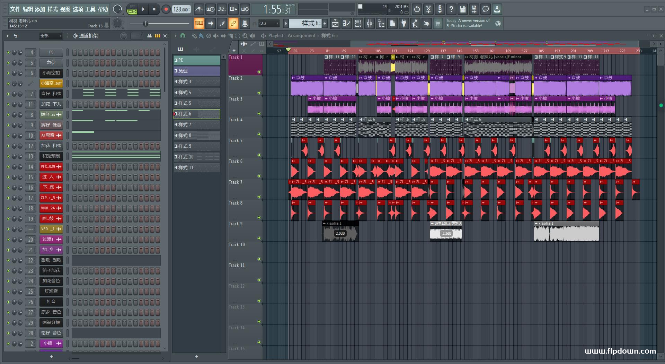Click the Stop button in the transport
The height and width of the screenshot is (364, 665).
pos(154,9)
